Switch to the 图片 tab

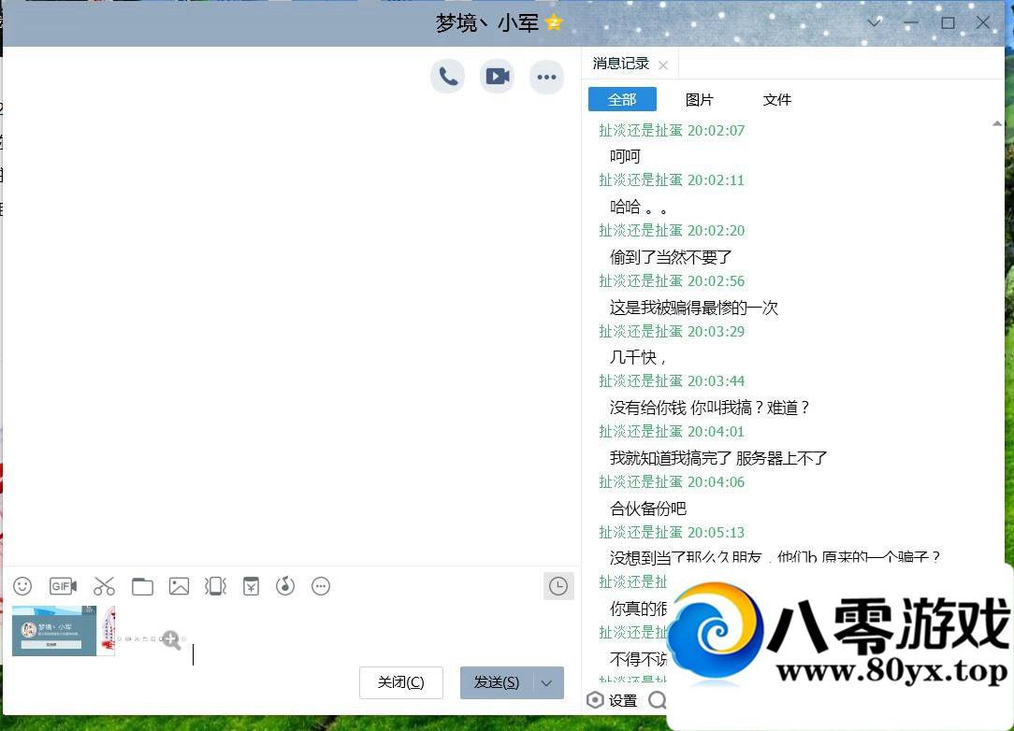tap(700, 99)
